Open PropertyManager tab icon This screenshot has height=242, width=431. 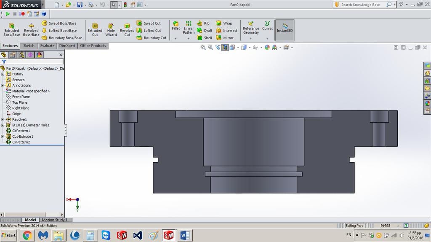click(13, 55)
